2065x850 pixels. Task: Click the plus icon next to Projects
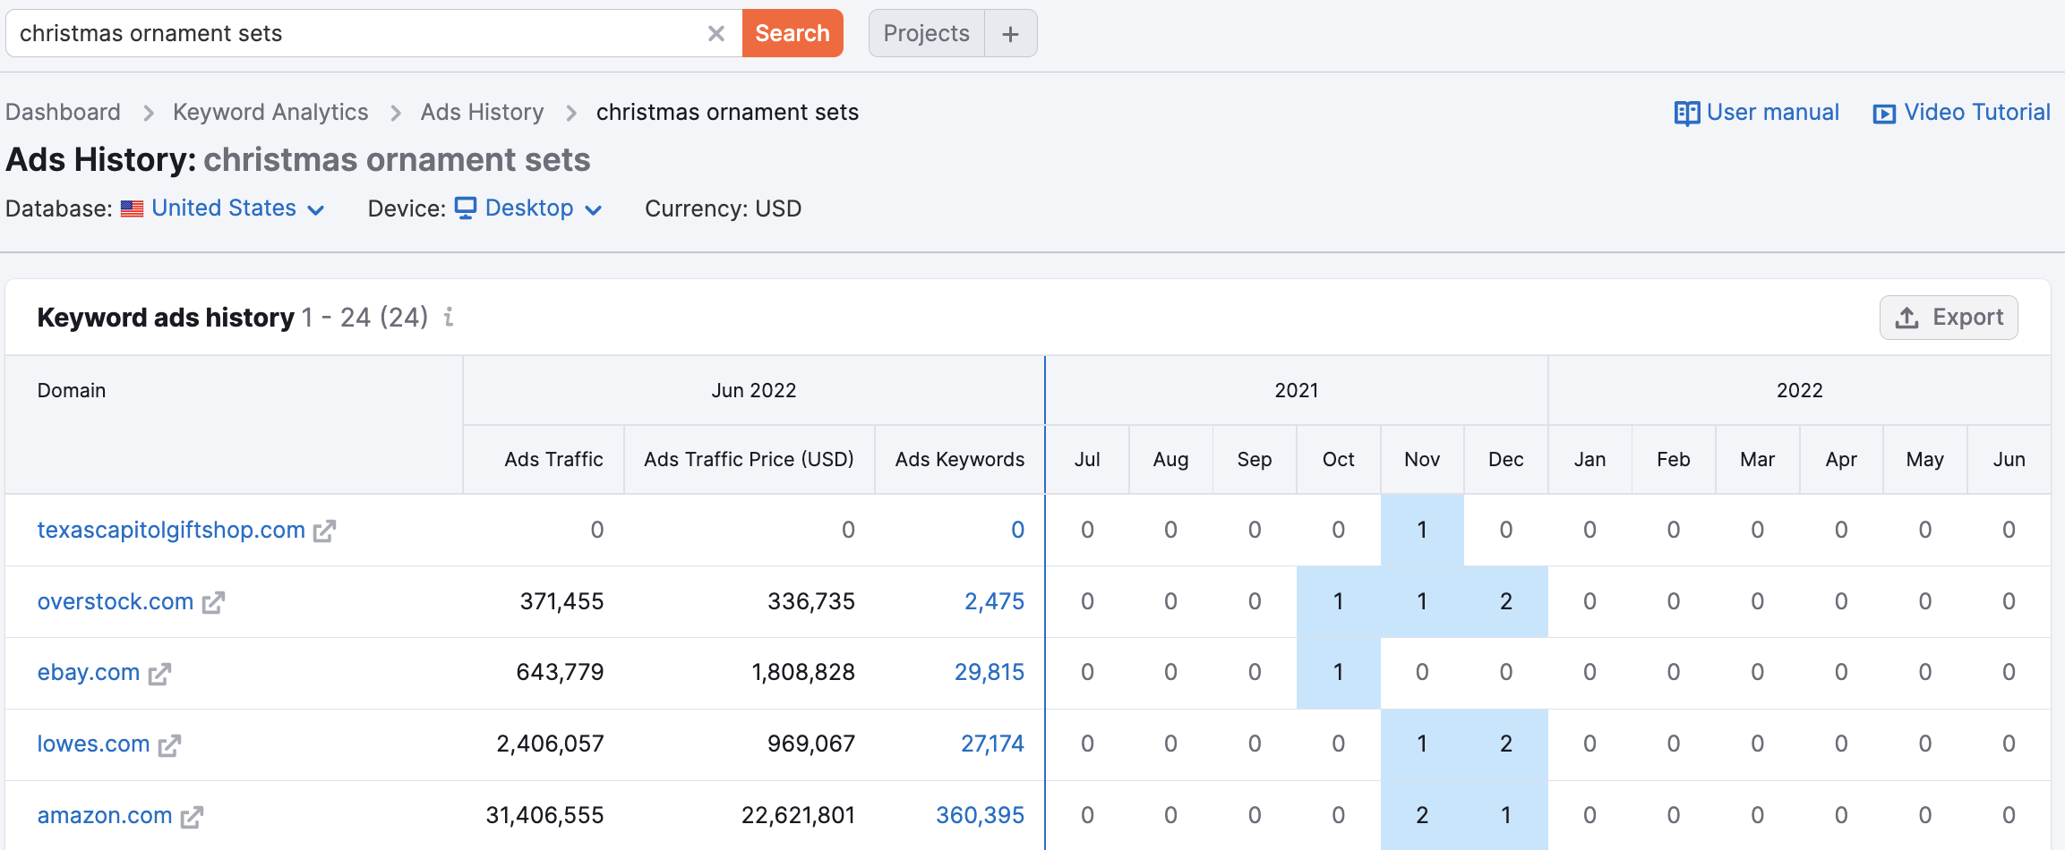point(1010,34)
